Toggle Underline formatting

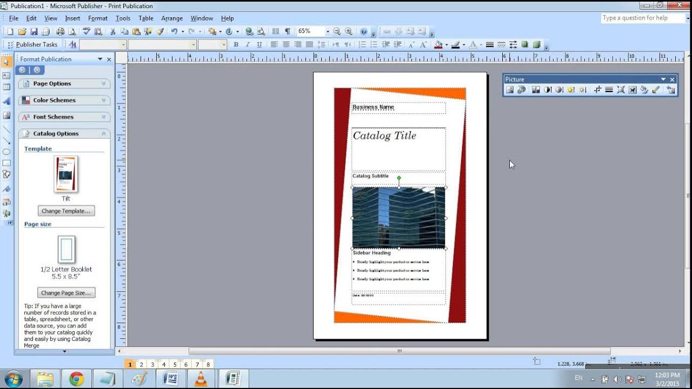pyautogui.click(x=259, y=45)
